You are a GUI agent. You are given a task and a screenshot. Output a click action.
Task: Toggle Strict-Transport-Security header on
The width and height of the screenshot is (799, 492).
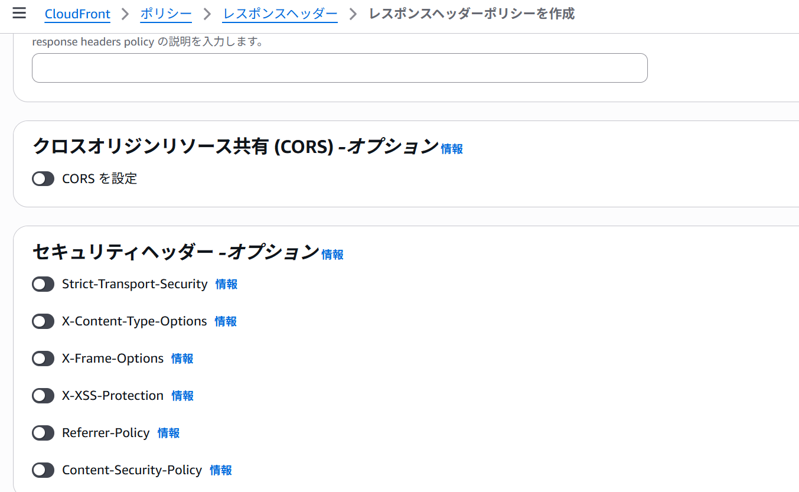pos(43,284)
